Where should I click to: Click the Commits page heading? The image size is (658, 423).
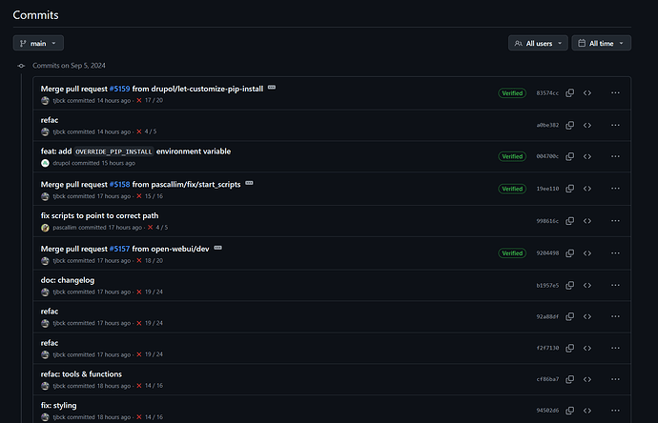tap(35, 15)
